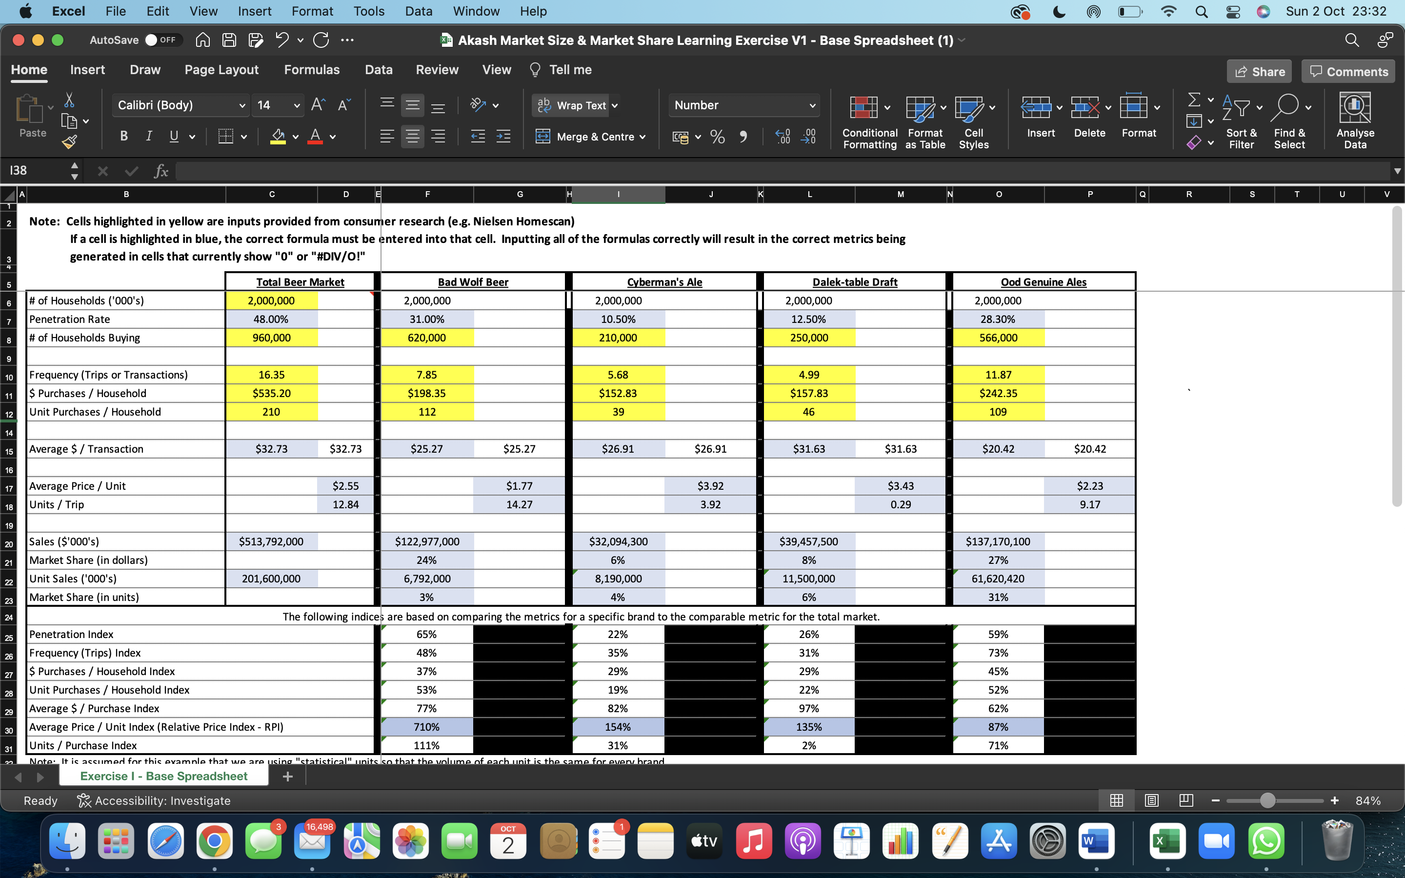Apply Percent Style formatting

coord(717,137)
